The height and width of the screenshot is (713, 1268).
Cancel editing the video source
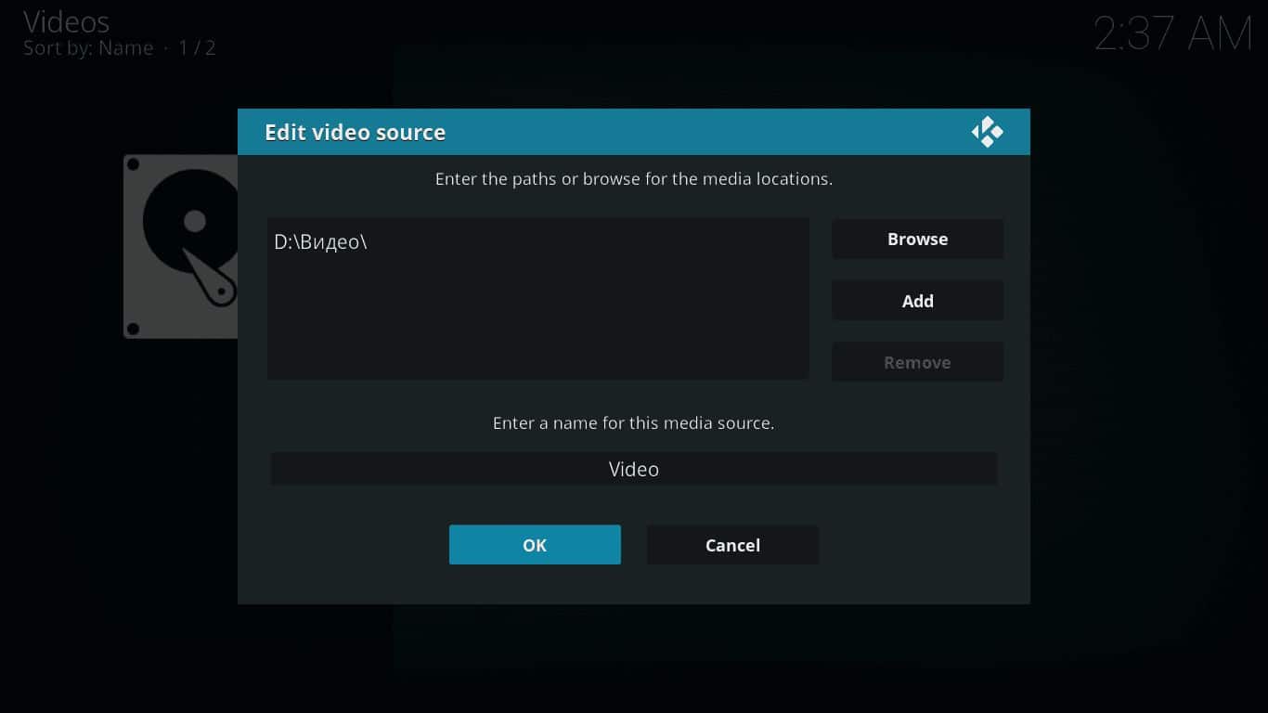click(x=732, y=545)
